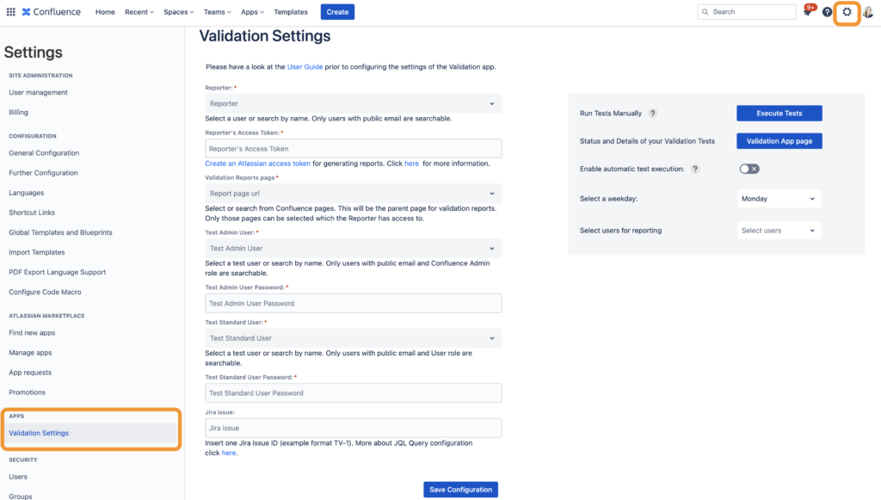Click the Save Configuration button
This screenshot has height=500, width=881.
tap(461, 490)
